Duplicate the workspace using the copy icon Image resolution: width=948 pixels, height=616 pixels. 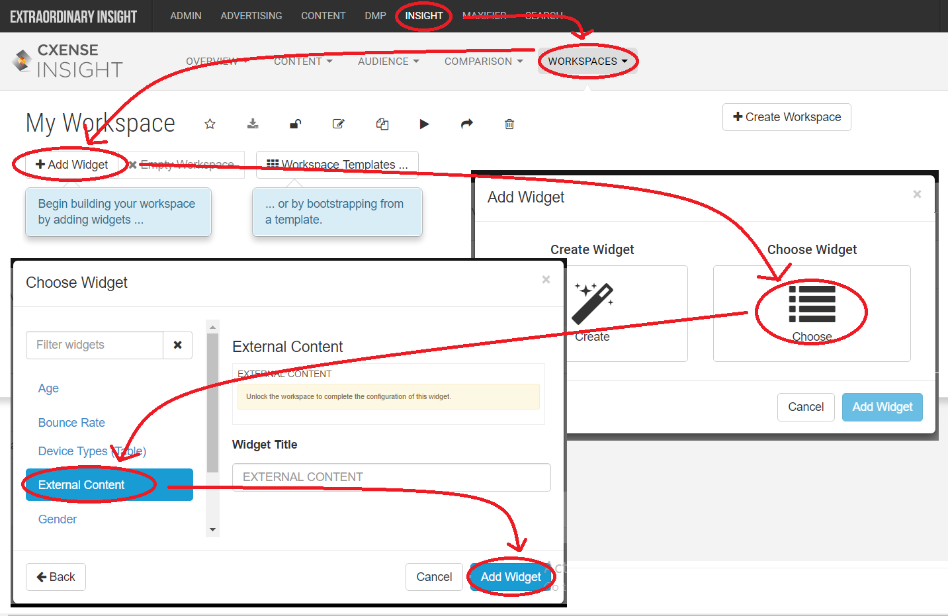tap(382, 124)
